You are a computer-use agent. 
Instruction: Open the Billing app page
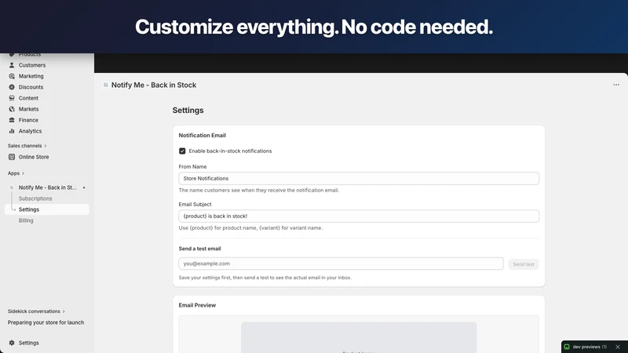26,220
